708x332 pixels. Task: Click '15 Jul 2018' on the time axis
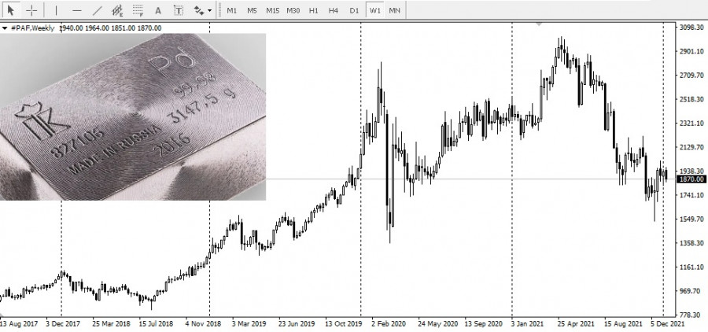point(156,324)
